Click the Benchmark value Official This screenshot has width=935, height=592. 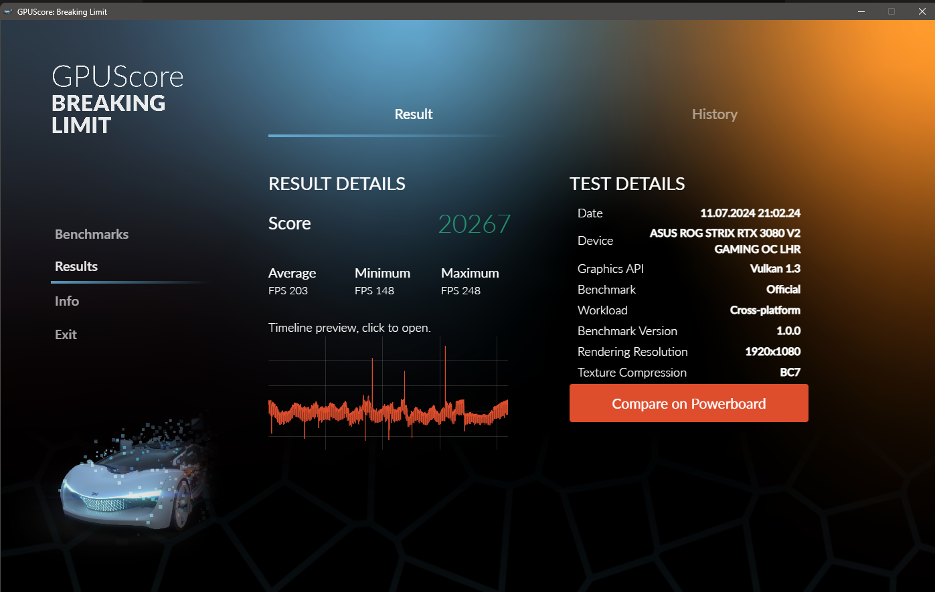tap(783, 290)
